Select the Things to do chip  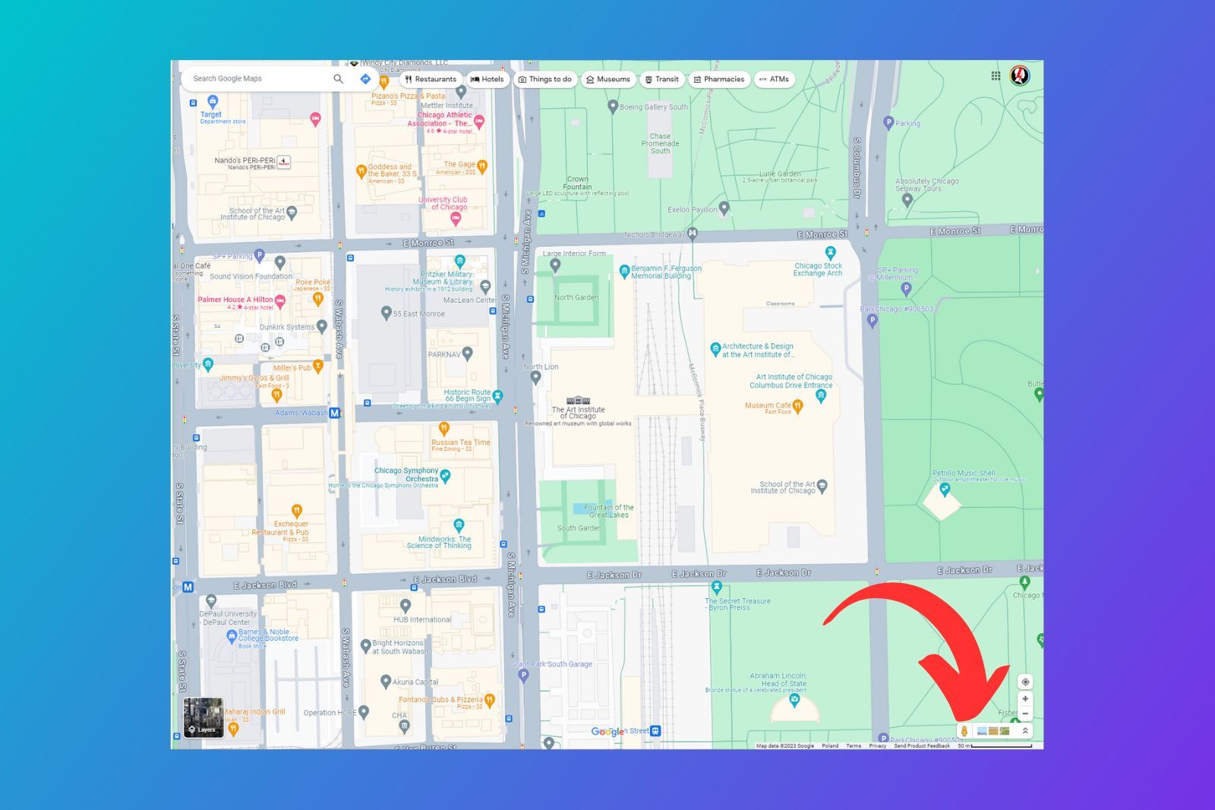tap(544, 79)
